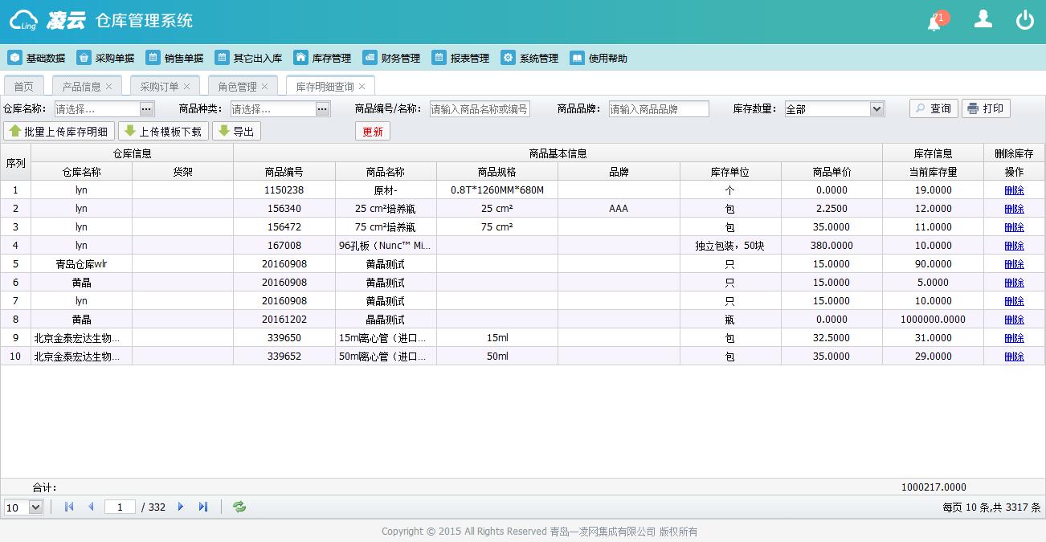
Task: Open the 商品种类 picker button
Action: pyautogui.click(x=323, y=109)
